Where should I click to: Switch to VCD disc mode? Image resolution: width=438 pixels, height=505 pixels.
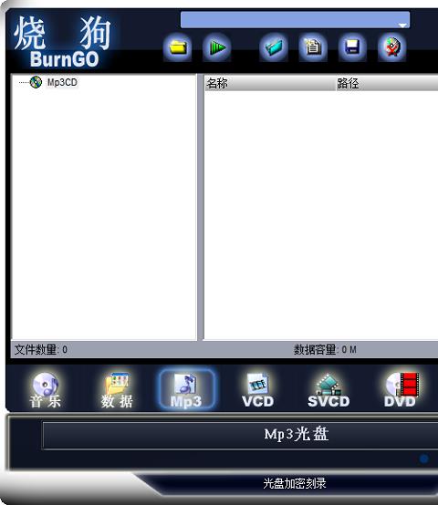(258, 390)
